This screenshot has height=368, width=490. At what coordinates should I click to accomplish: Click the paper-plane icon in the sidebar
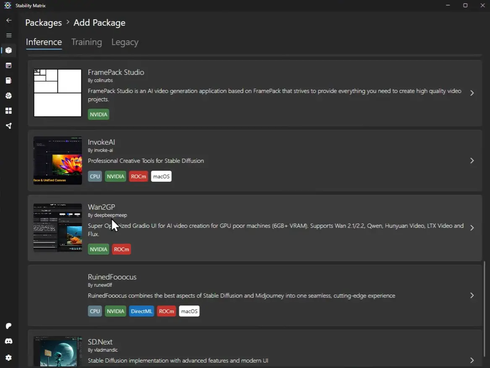pos(9,126)
